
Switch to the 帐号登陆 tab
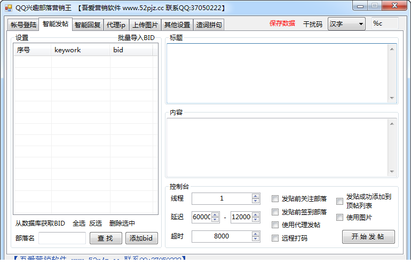(23, 25)
